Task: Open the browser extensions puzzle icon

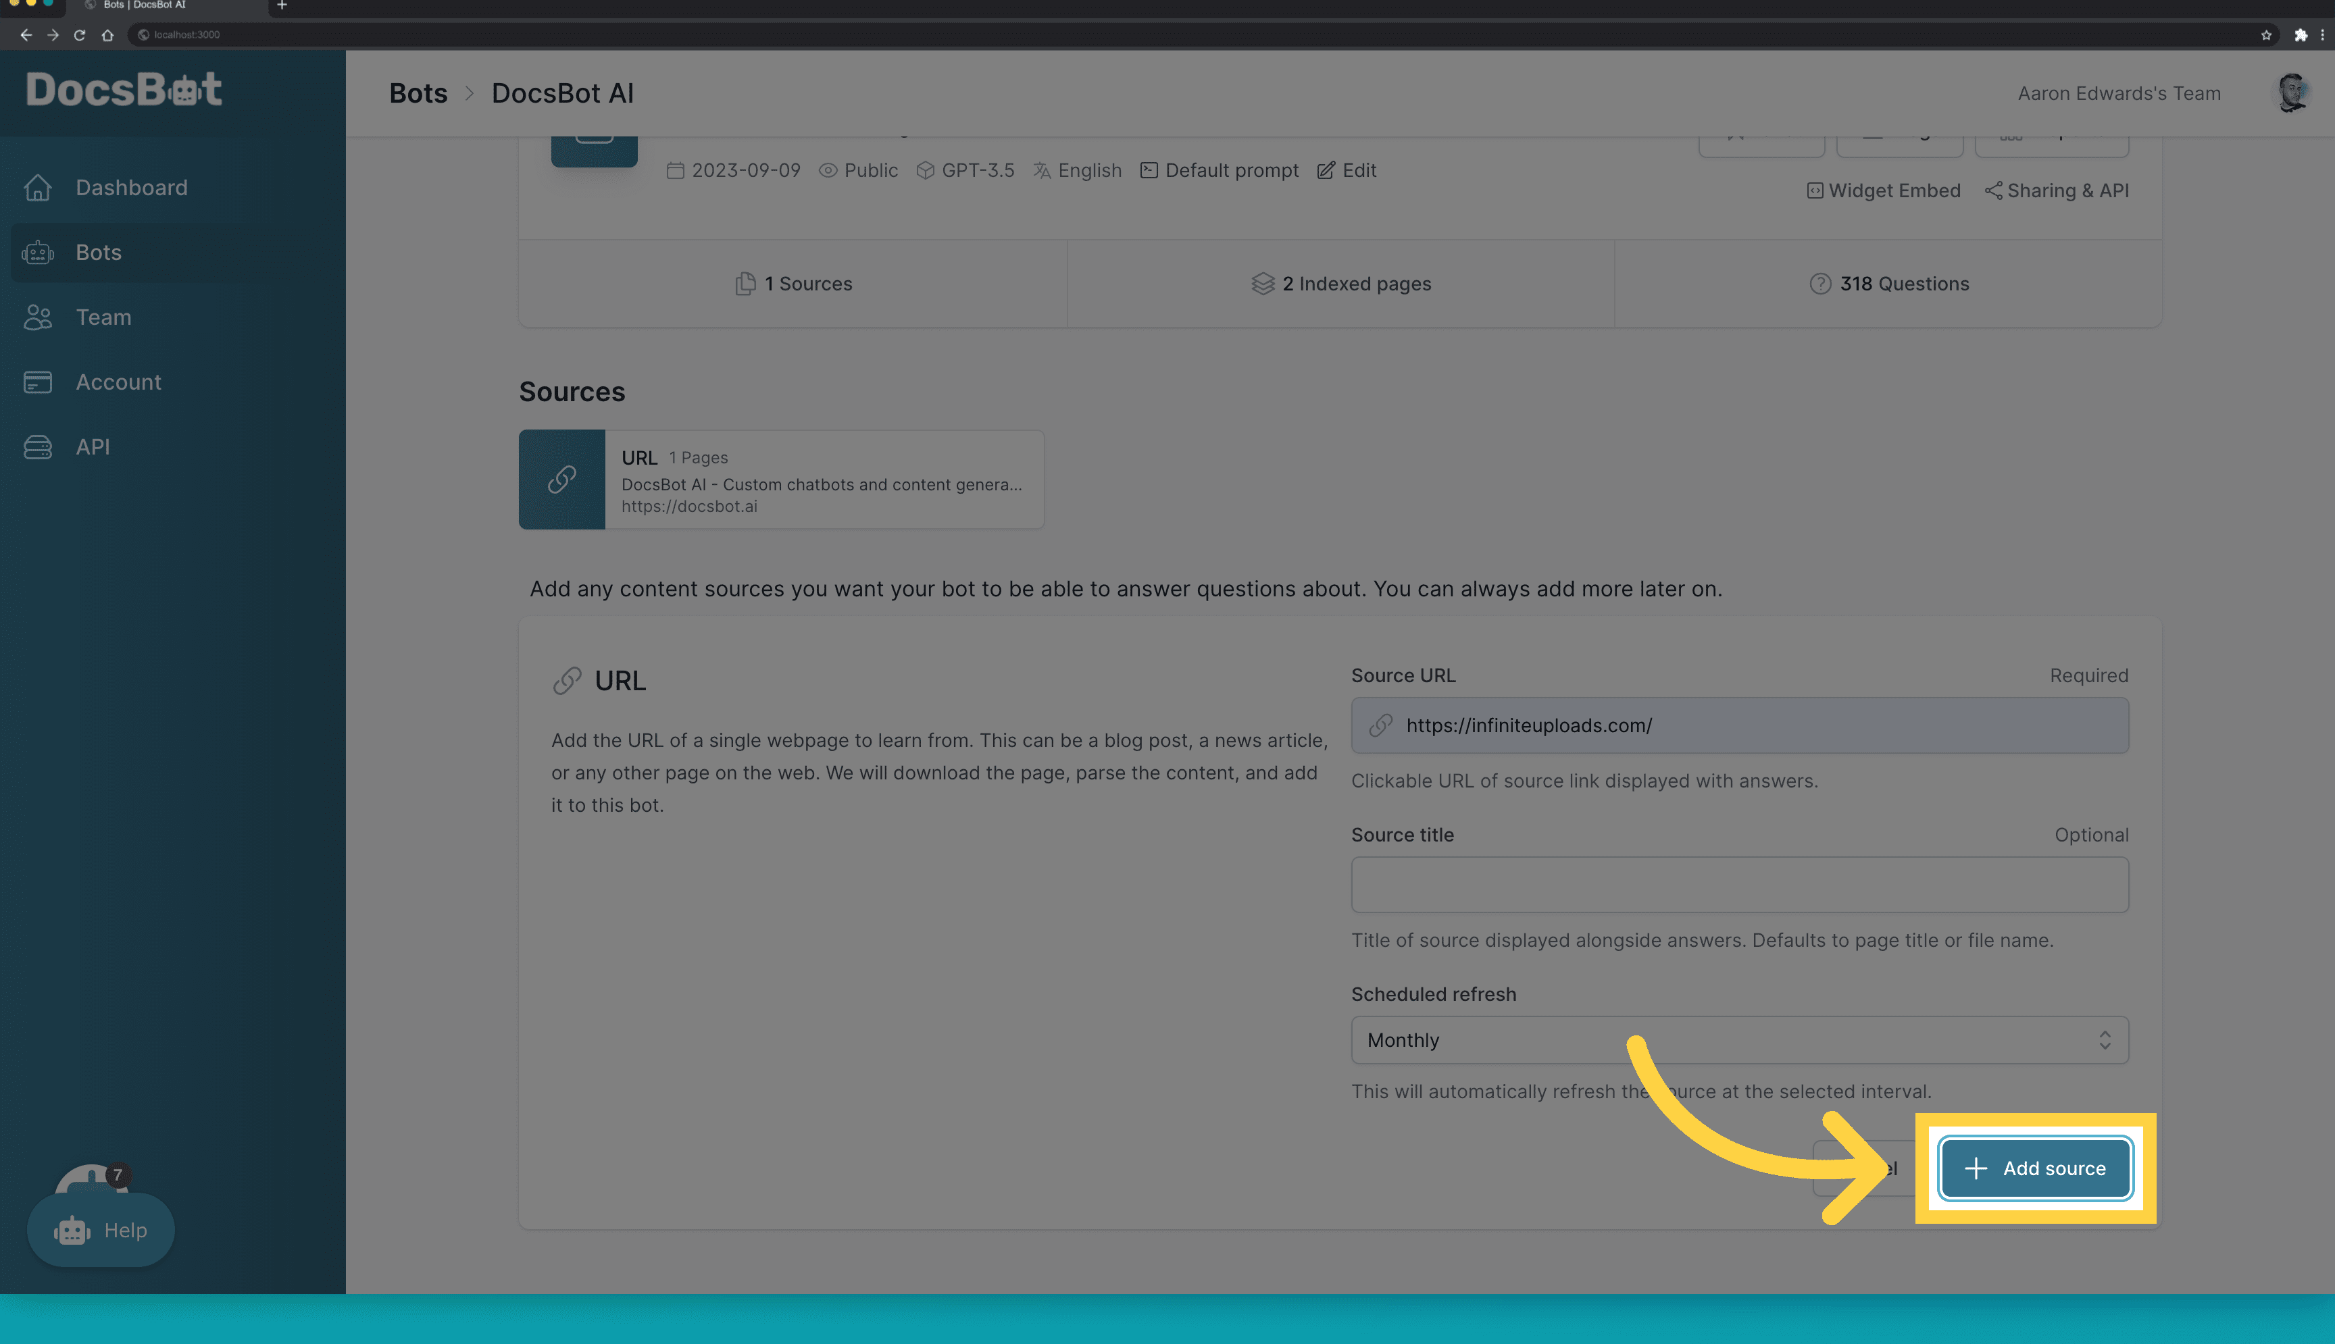Action: (x=2300, y=35)
